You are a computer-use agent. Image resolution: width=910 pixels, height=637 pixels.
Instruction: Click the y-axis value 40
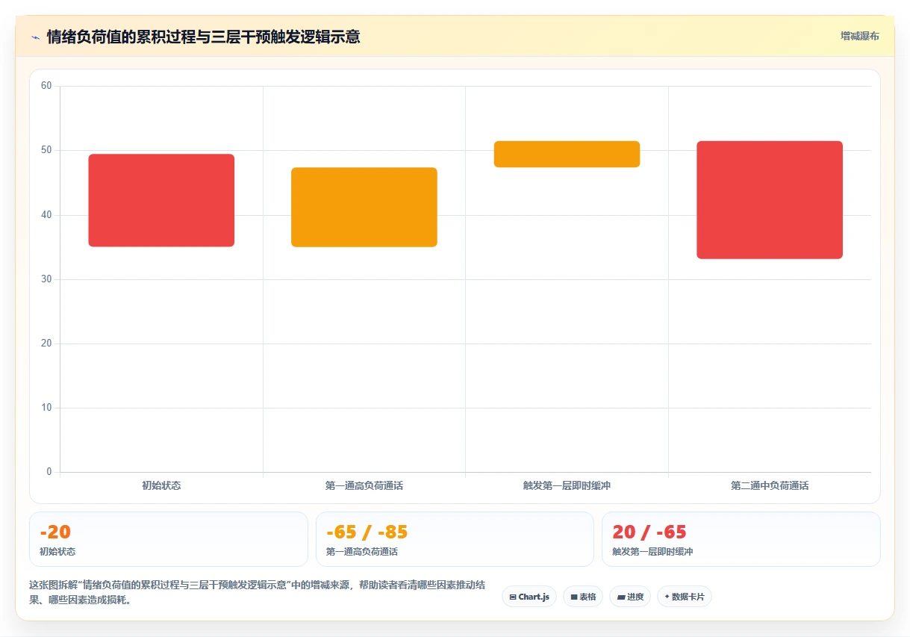click(x=46, y=215)
